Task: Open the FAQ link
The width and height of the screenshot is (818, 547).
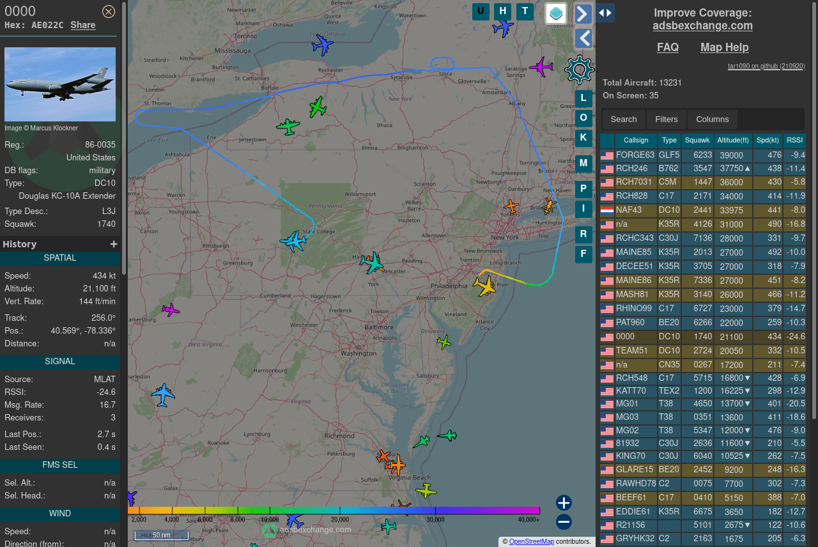Action: [x=668, y=47]
